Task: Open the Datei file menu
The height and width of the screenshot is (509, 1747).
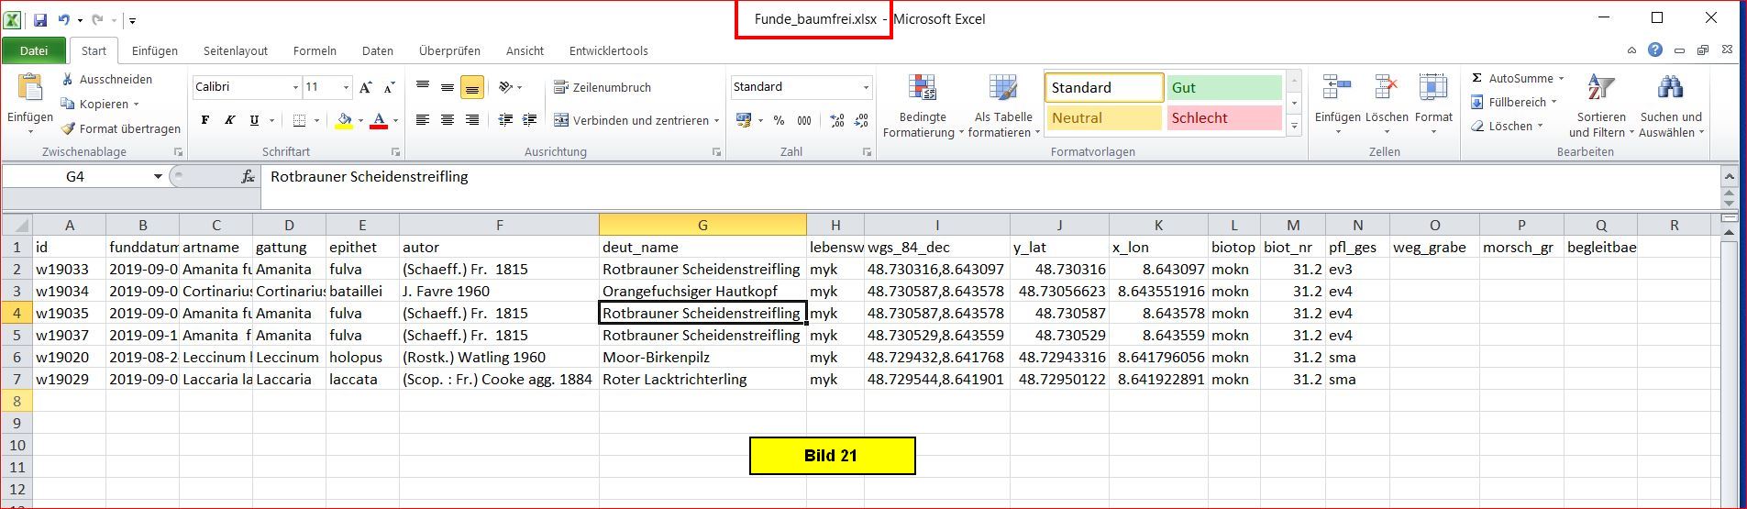Action: 34,50
